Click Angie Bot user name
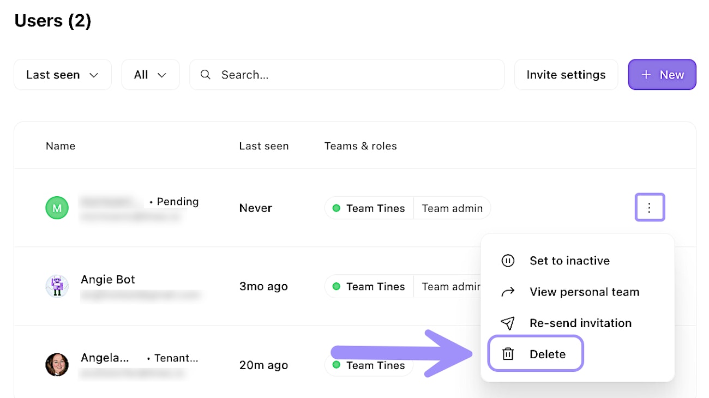 [x=108, y=280]
